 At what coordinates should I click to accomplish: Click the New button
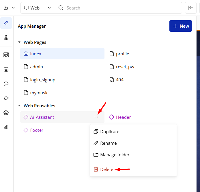(x=181, y=26)
